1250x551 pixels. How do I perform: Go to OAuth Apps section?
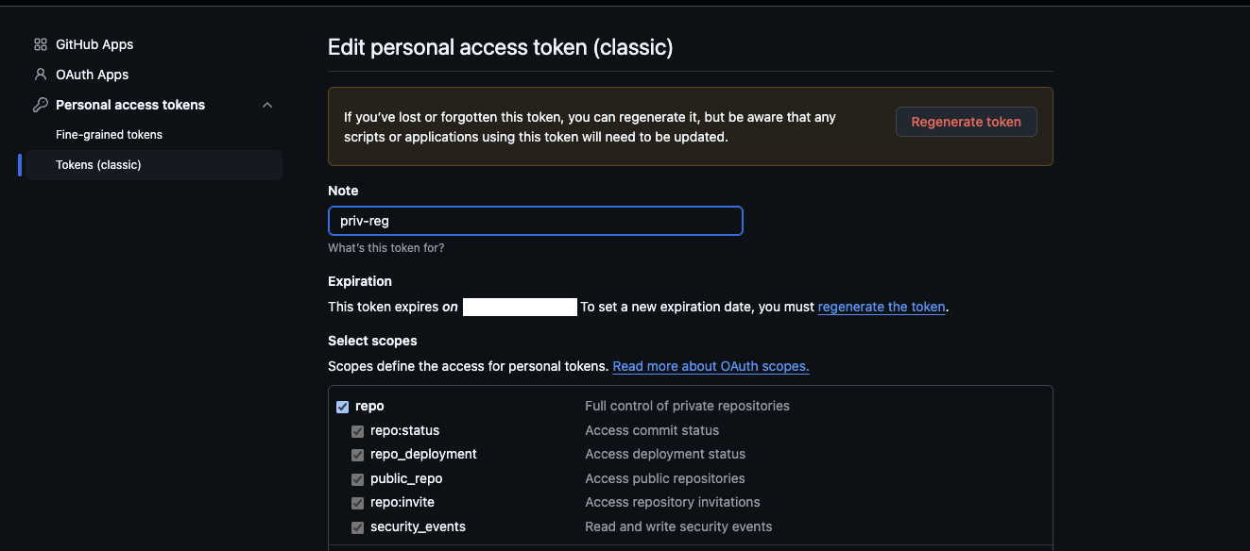[x=92, y=75]
